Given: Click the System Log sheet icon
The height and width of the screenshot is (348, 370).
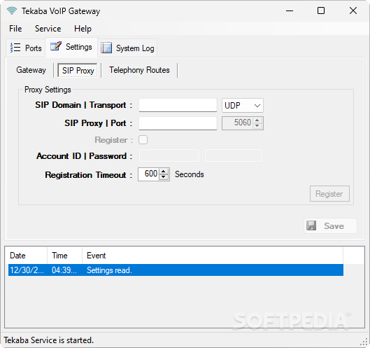Looking at the screenshot, I should click(106, 48).
